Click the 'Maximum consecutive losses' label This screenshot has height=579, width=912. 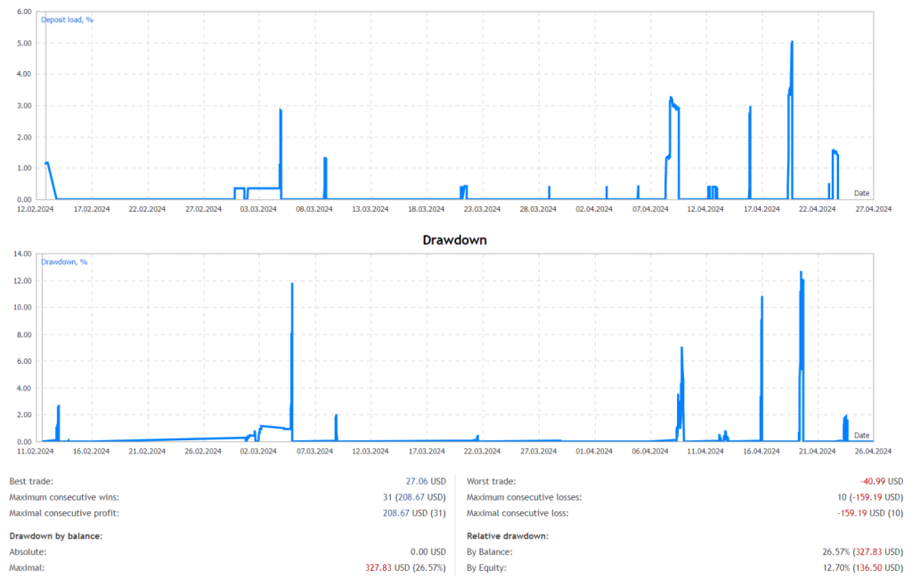(524, 497)
